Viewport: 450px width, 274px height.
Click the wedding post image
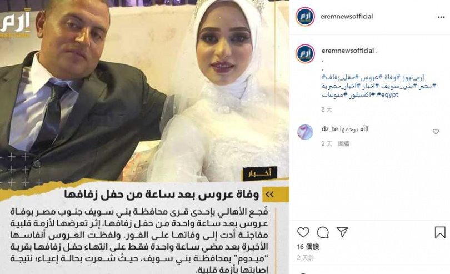click(144, 137)
